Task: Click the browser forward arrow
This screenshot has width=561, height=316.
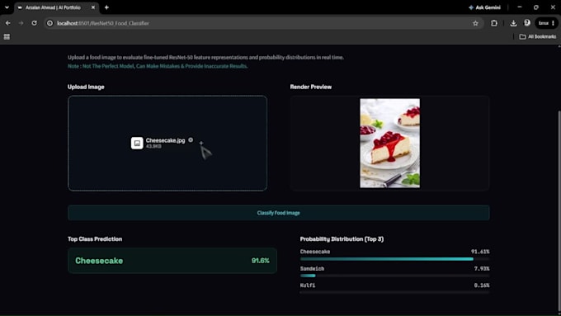Action: pos(21,23)
